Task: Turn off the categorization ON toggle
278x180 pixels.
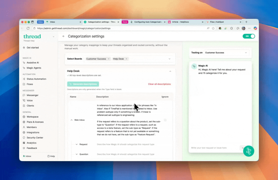Action: (249, 36)
